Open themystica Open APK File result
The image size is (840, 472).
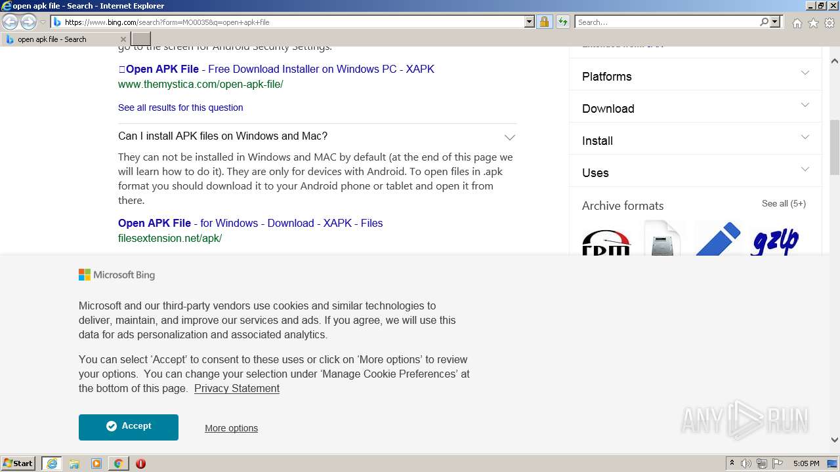click(x=276, y=69)
